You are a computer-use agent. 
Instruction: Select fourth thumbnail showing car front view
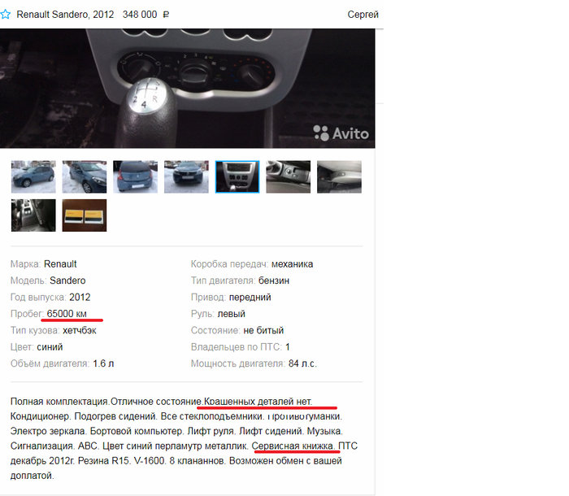(x=186, y=176)
